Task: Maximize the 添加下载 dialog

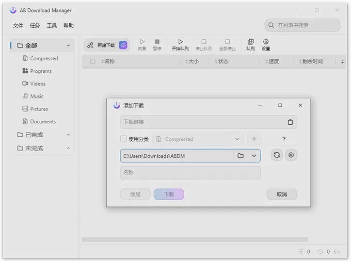Action: 280,105
